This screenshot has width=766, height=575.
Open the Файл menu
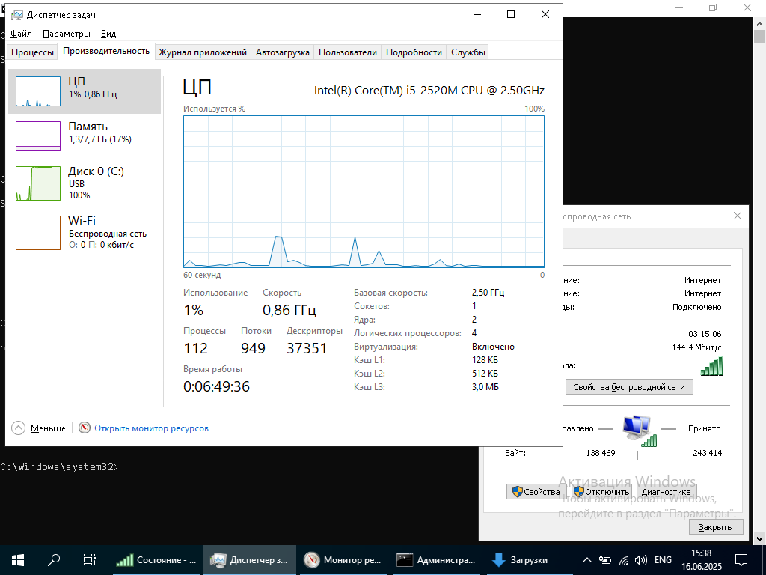tap(21, 34)
